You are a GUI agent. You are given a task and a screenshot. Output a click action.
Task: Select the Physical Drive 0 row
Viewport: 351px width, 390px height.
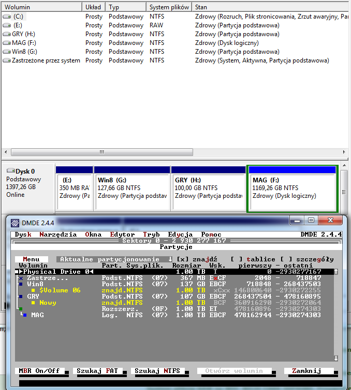click(174, 272)
